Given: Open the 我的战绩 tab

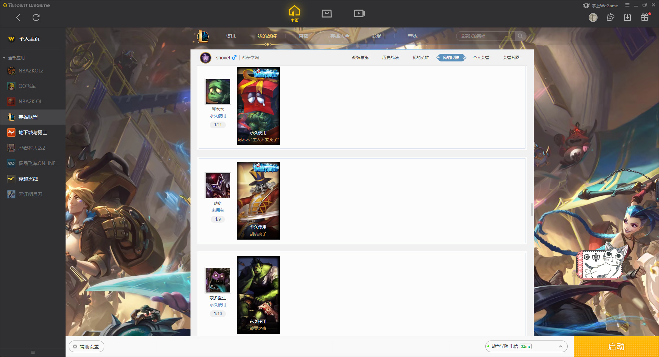Looking at the screenshot, I should [267, 36].
